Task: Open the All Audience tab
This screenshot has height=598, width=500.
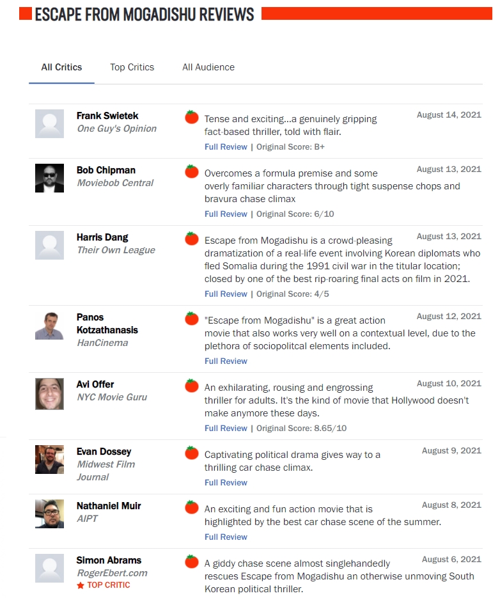Action: (208, 67)
